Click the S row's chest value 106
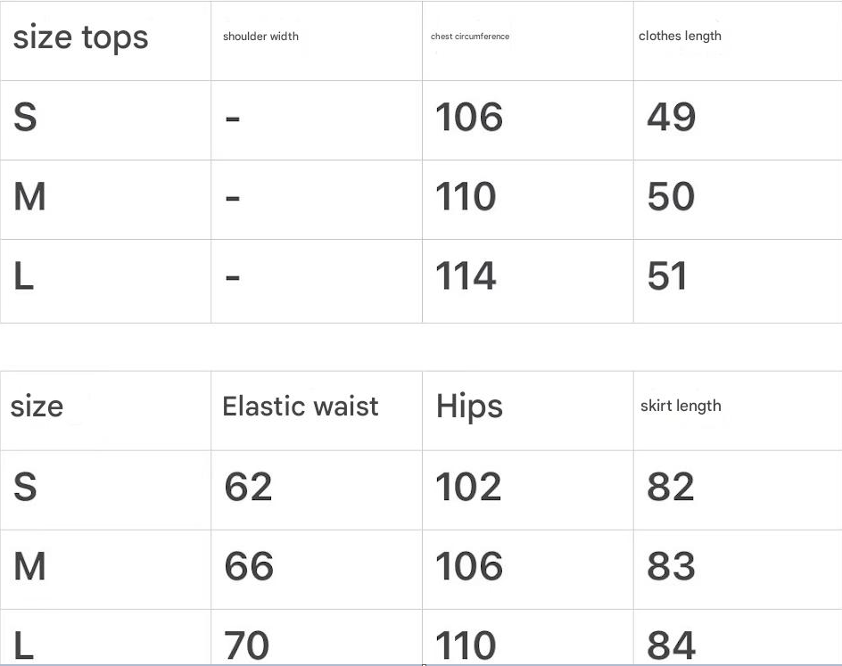This screenshot has width=842, height=666. 468,118
